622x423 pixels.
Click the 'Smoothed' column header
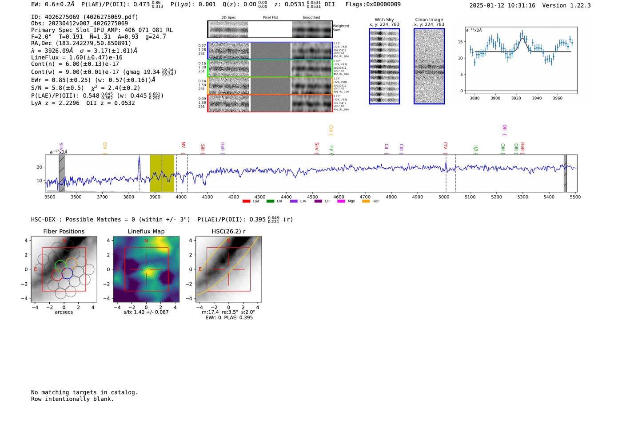[311, 18]
